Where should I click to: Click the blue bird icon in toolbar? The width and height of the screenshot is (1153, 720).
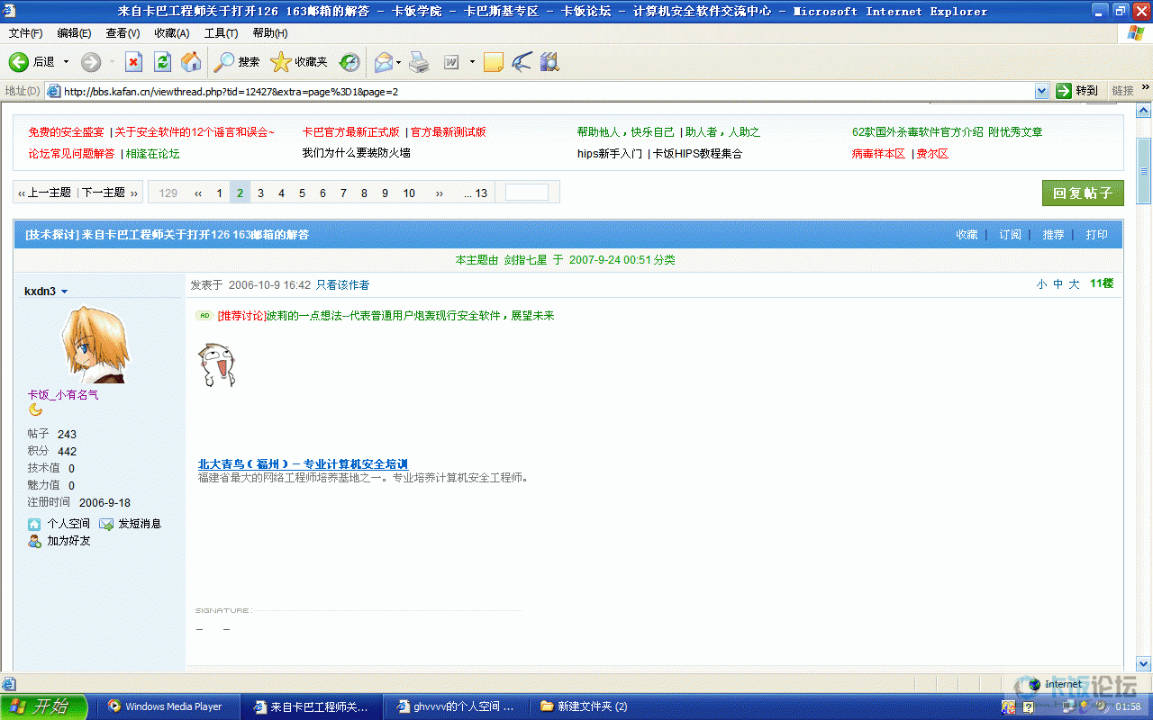click(x=522, y=62)
